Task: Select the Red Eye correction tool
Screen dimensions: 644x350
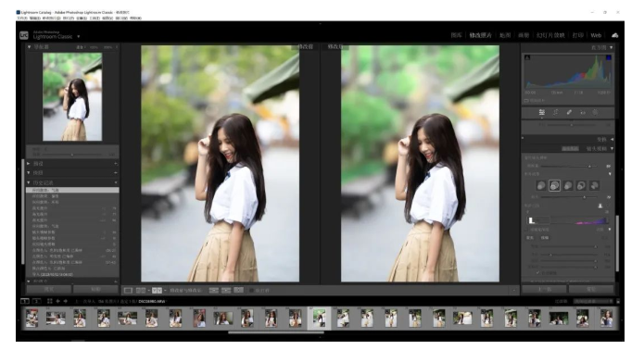Action: [x=583, y=112]
